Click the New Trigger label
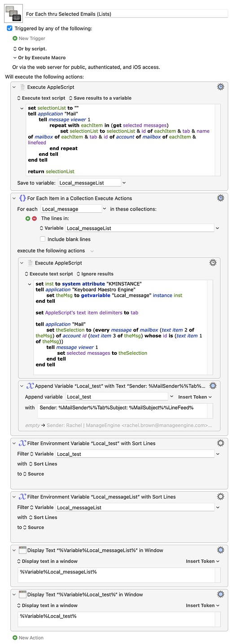The height and width of the screenshot is (644, 232). coord(32,39)
